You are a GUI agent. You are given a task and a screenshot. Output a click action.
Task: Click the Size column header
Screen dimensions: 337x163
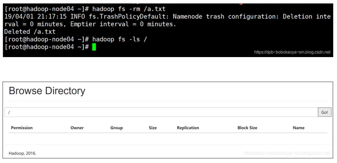[153, 128]
